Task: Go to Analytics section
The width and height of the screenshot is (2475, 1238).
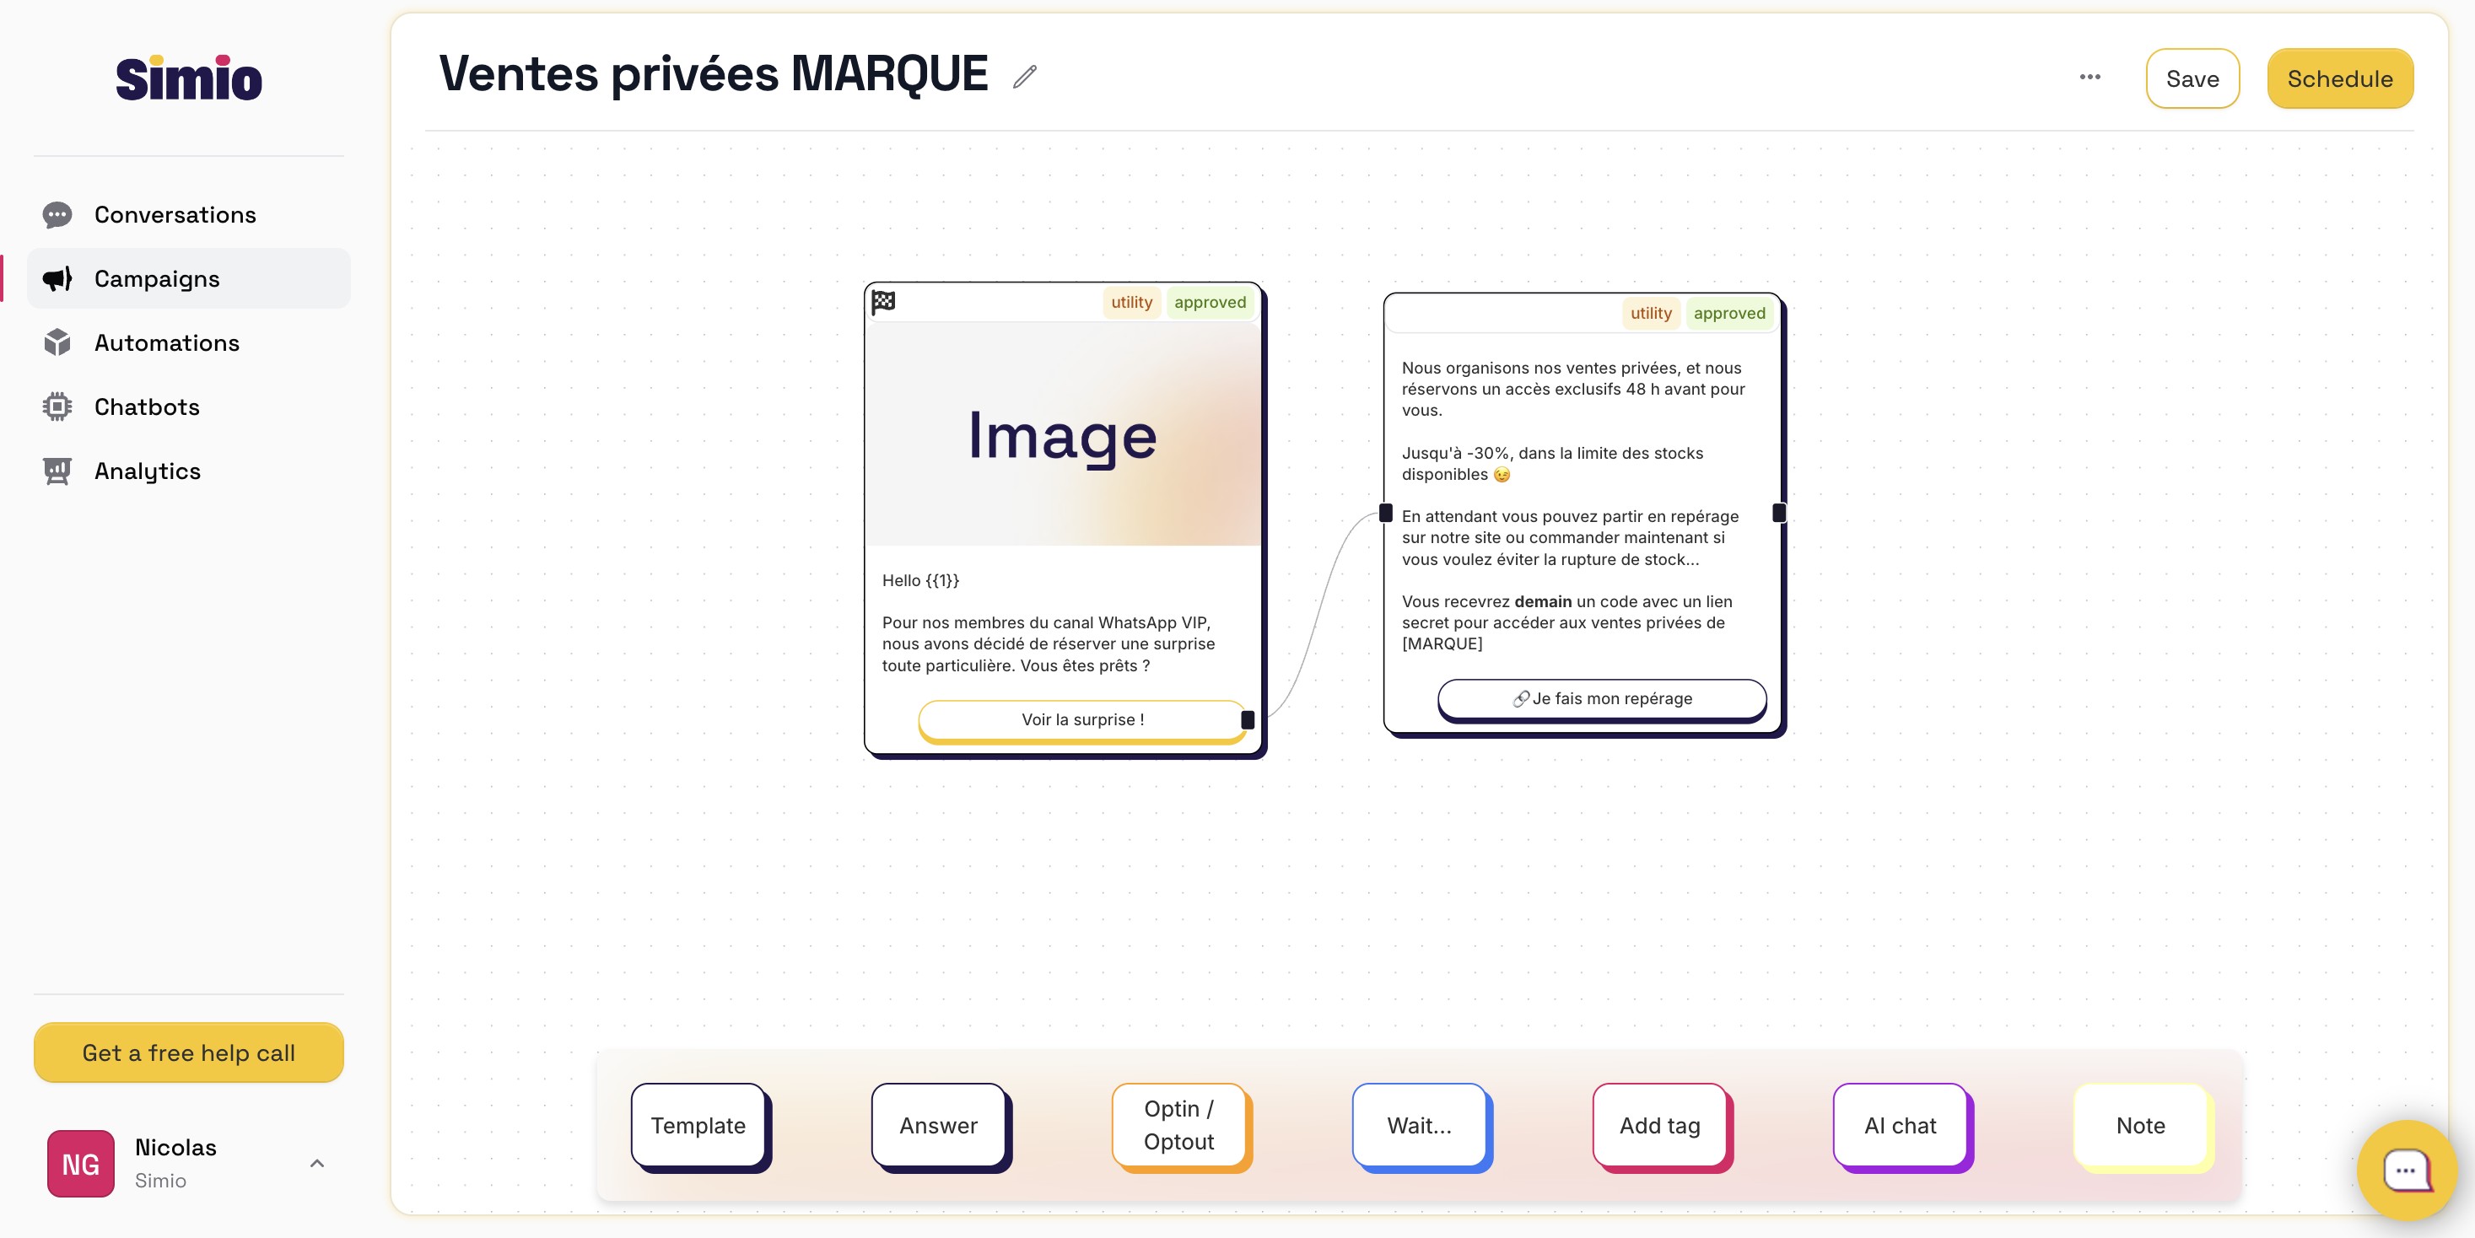Action: [147, 471]
